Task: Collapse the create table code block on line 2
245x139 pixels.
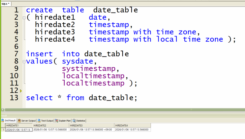Action: tap(24, 18)
